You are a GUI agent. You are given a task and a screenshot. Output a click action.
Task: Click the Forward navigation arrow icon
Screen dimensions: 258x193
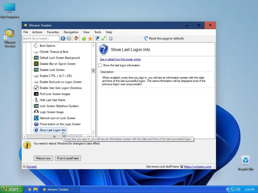[69, 38]
